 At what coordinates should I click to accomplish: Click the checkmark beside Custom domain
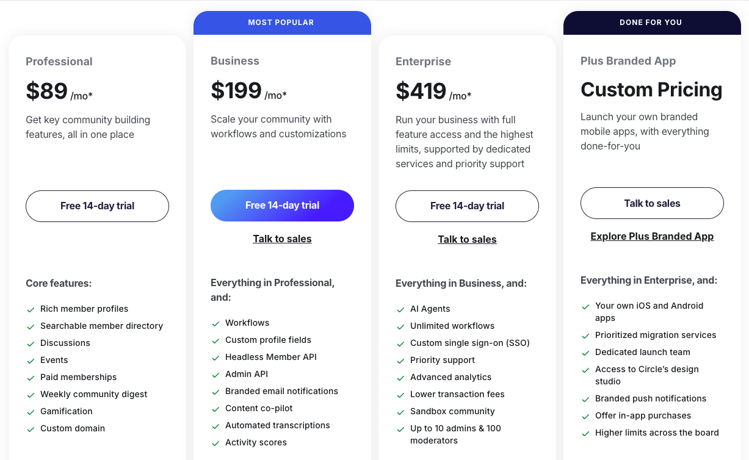31,428
